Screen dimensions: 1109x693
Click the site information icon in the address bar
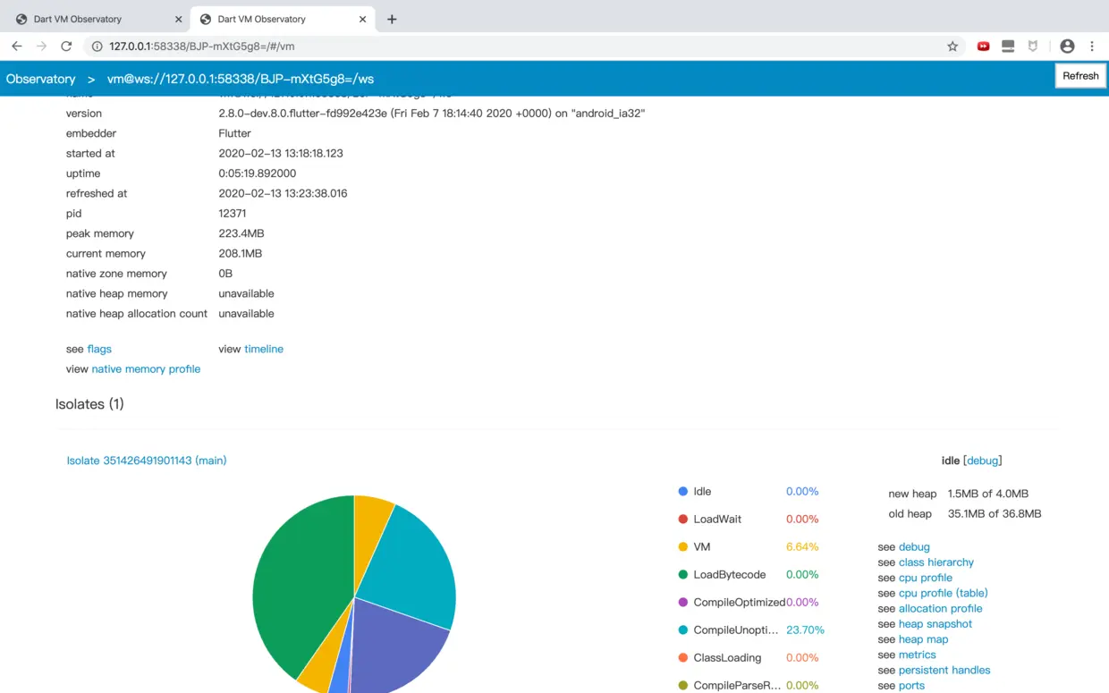coord(97,46)
